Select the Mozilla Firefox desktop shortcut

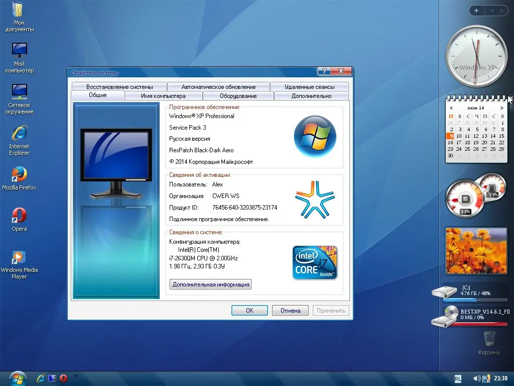pos(19,178)
